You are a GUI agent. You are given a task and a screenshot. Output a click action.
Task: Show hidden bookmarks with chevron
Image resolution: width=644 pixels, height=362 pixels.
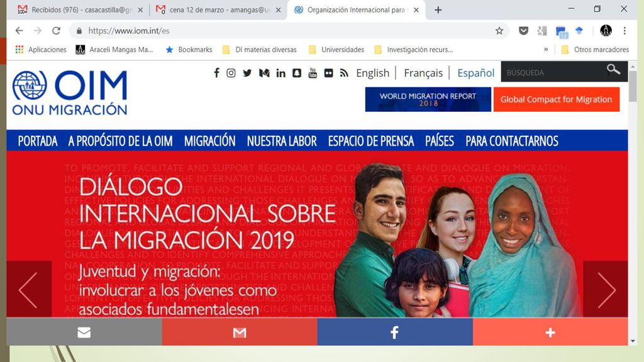click(546, 49)
